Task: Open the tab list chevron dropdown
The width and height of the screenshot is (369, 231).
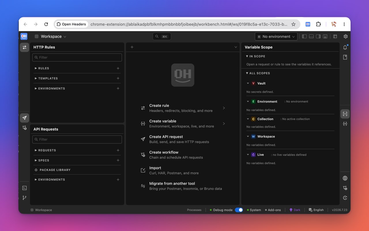Action: 236,47
